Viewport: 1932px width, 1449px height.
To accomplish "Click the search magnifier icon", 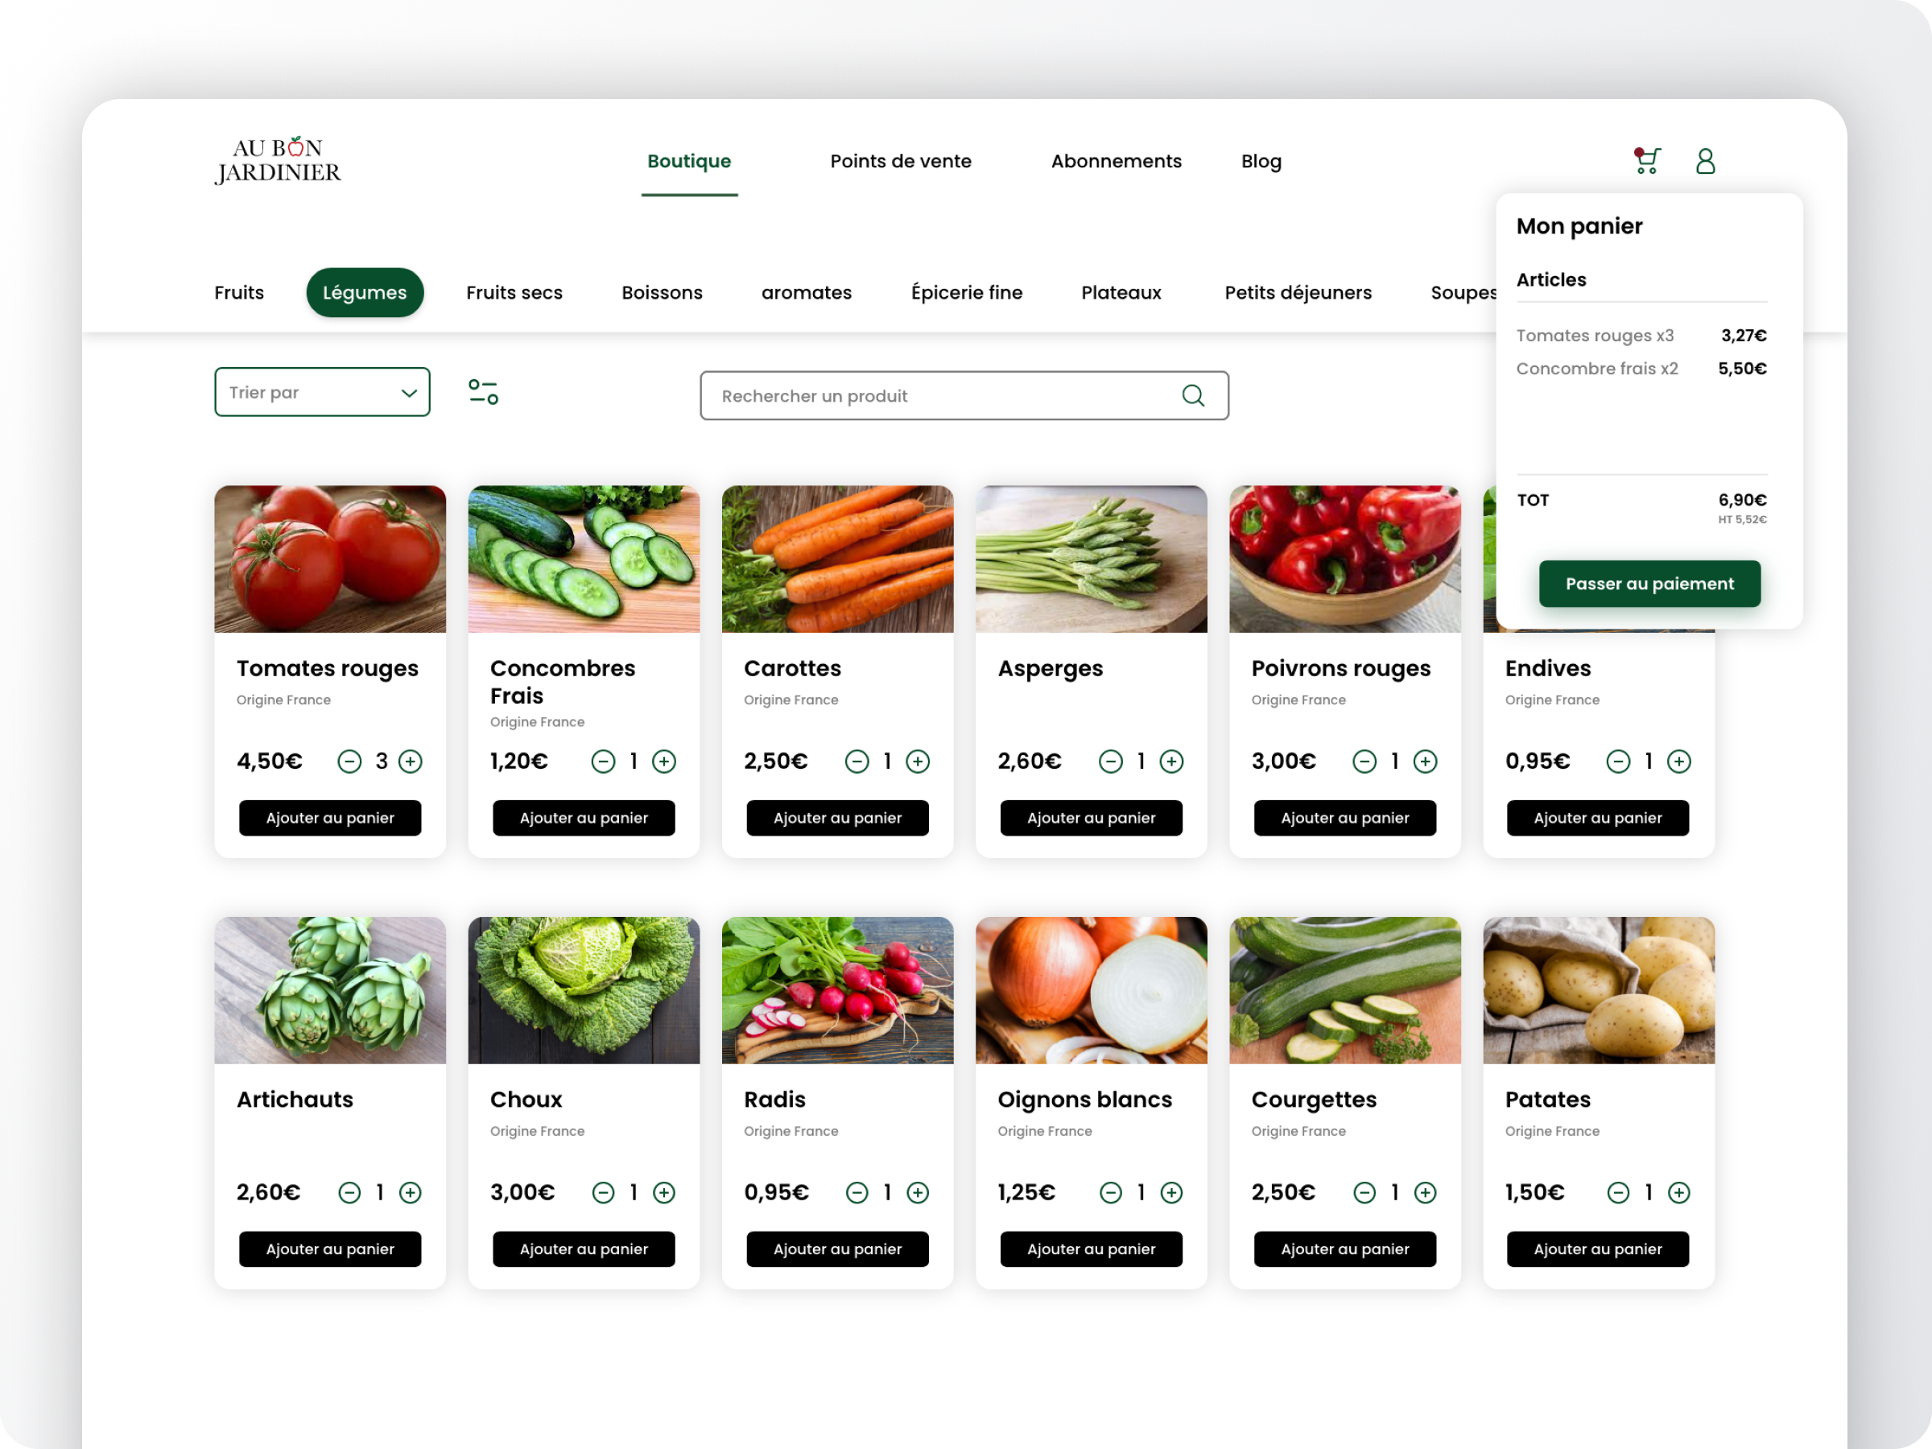I will (x=1193, y=396).
